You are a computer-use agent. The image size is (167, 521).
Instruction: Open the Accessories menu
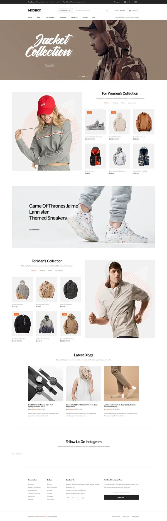51,17
